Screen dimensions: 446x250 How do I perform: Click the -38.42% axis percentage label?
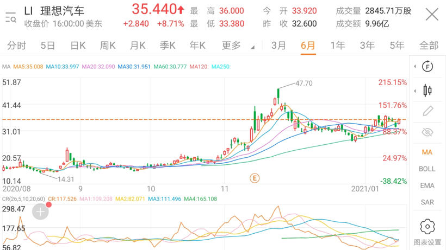(394, 181)
